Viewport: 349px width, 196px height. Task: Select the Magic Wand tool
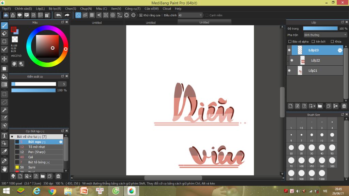click(4, 110)
